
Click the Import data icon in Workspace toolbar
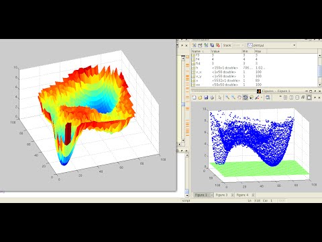coord(206,45)
